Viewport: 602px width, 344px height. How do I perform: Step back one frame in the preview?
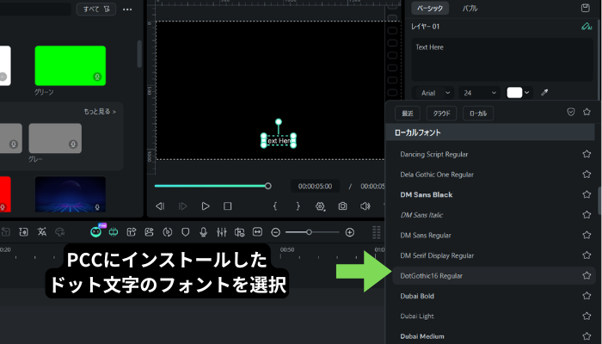pos(160,206)
